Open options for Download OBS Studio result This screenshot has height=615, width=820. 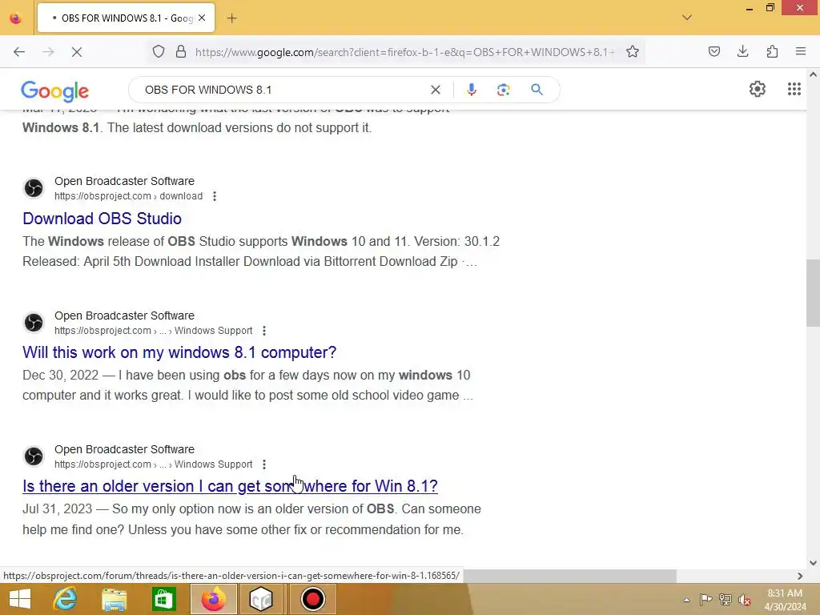pos(215,196)
